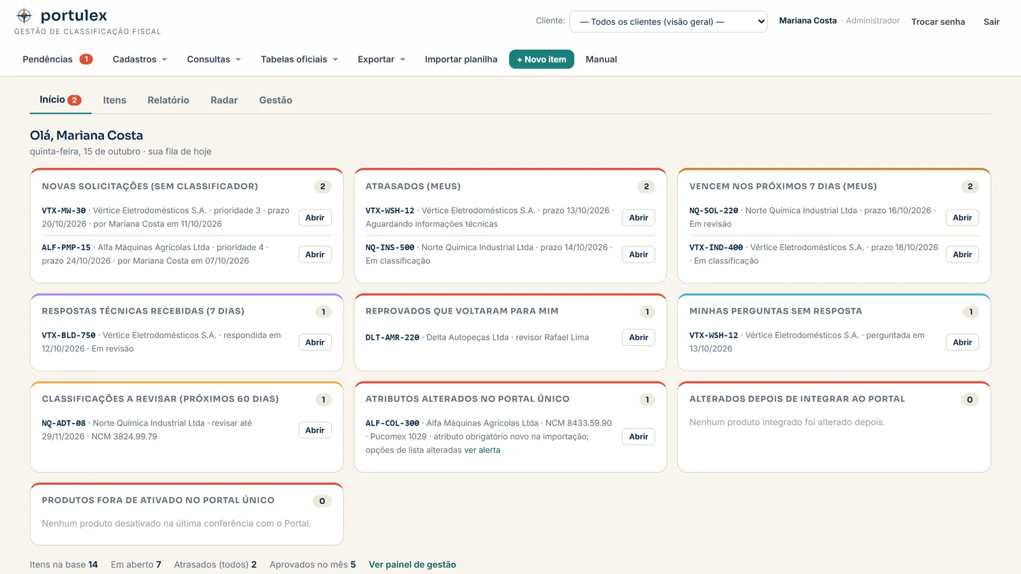The height and width of the screenshot is (574, 1021).
Task: Click Trocar senha
Action: click(938, 22)
